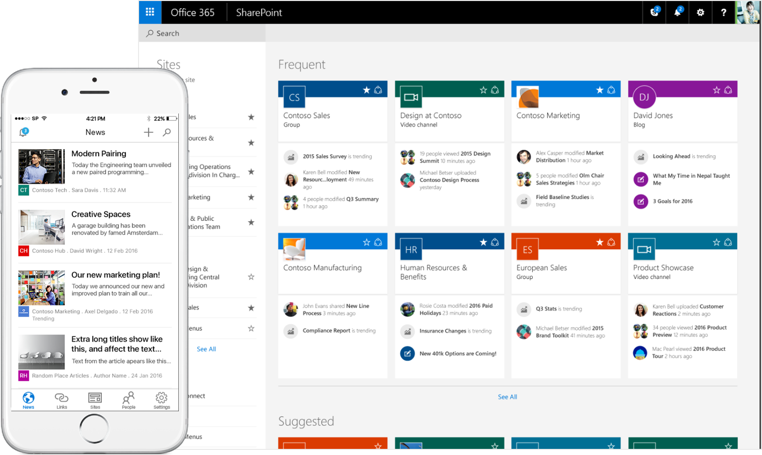Tap the plus icon in phone News header
The height and width of the screenshot is (455, 762).
pyautogui.click(x=148, y=132)
